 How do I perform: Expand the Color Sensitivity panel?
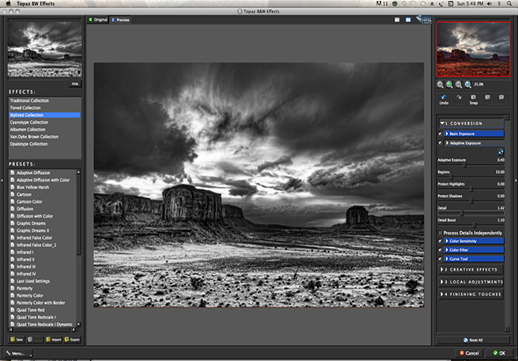point(474,241)
